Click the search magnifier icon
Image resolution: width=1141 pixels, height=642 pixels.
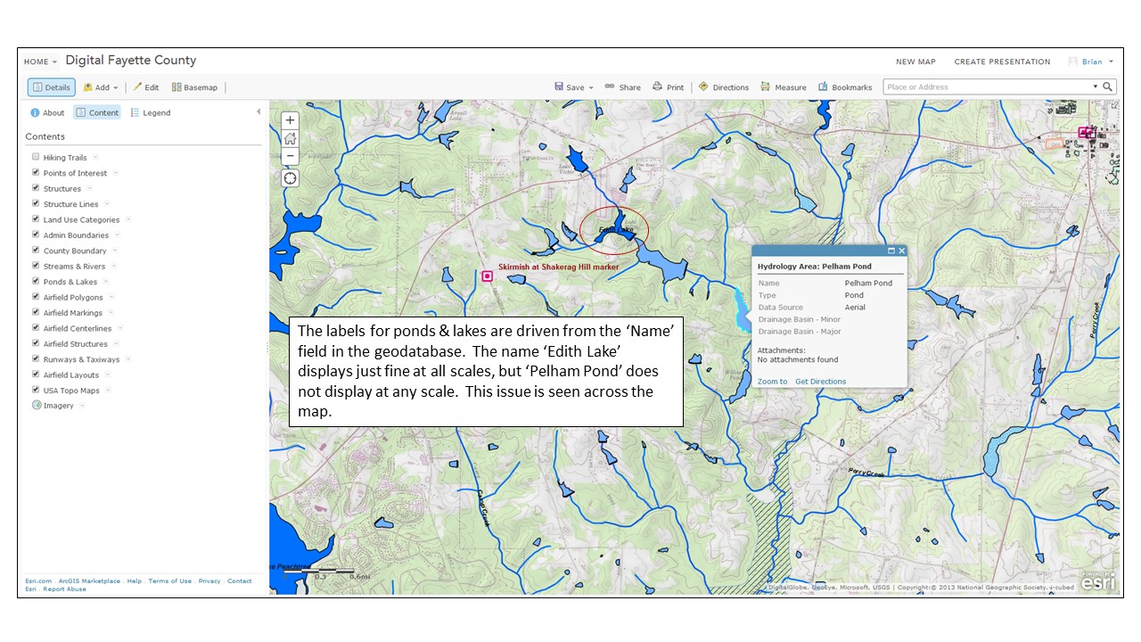click(1107, 87)
